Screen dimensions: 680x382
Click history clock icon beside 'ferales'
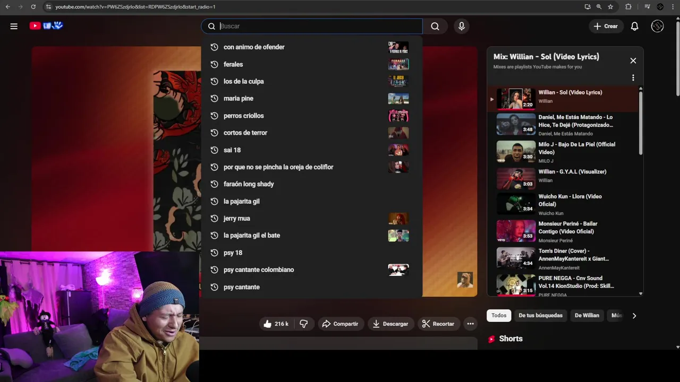pos(214,64)
